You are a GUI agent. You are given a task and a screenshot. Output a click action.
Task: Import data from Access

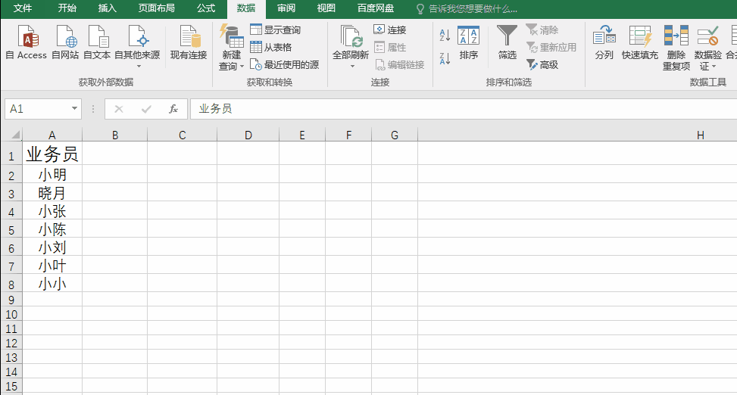(26, 42)
